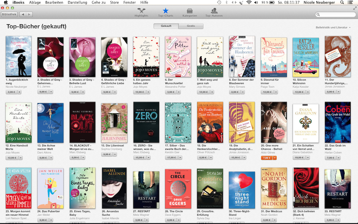358x224 pixels.
Task: Open the Belletristik und Literatur category dropdown
Action: [x=333, y=27]
